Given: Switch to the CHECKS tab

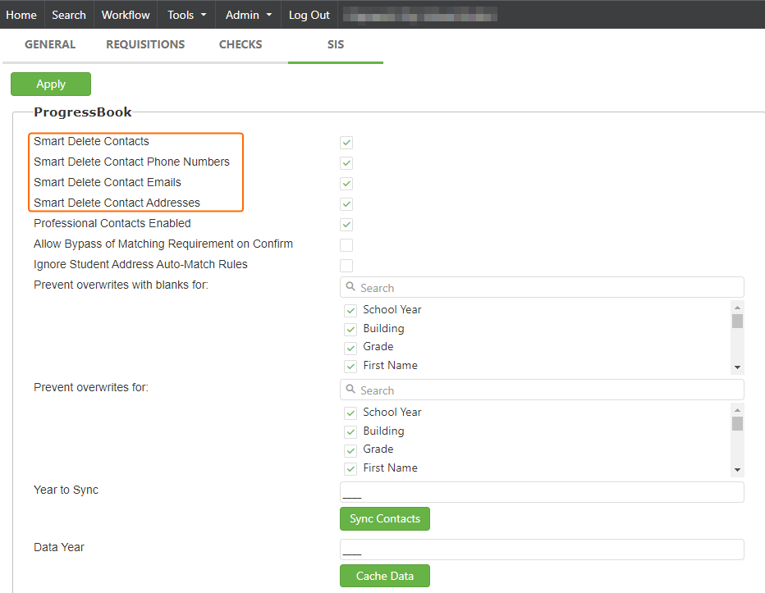Looking at the screenshot, I should pyautogui.click(x=240, y=44).
